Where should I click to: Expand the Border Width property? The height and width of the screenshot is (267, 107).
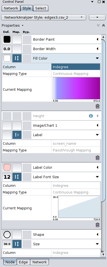coord(97,49)
